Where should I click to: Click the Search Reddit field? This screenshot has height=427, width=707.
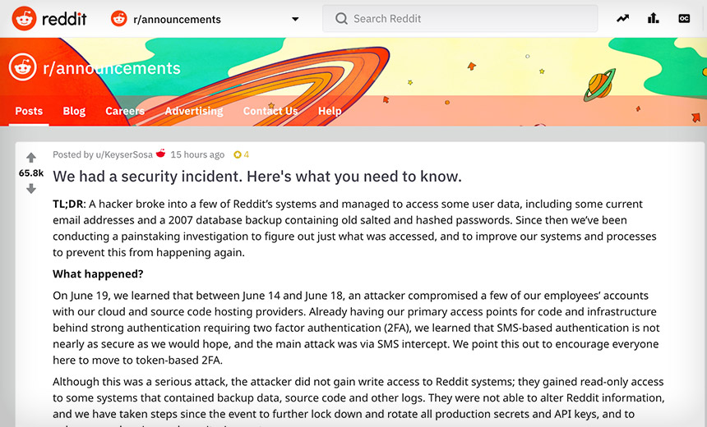[460, 18]
